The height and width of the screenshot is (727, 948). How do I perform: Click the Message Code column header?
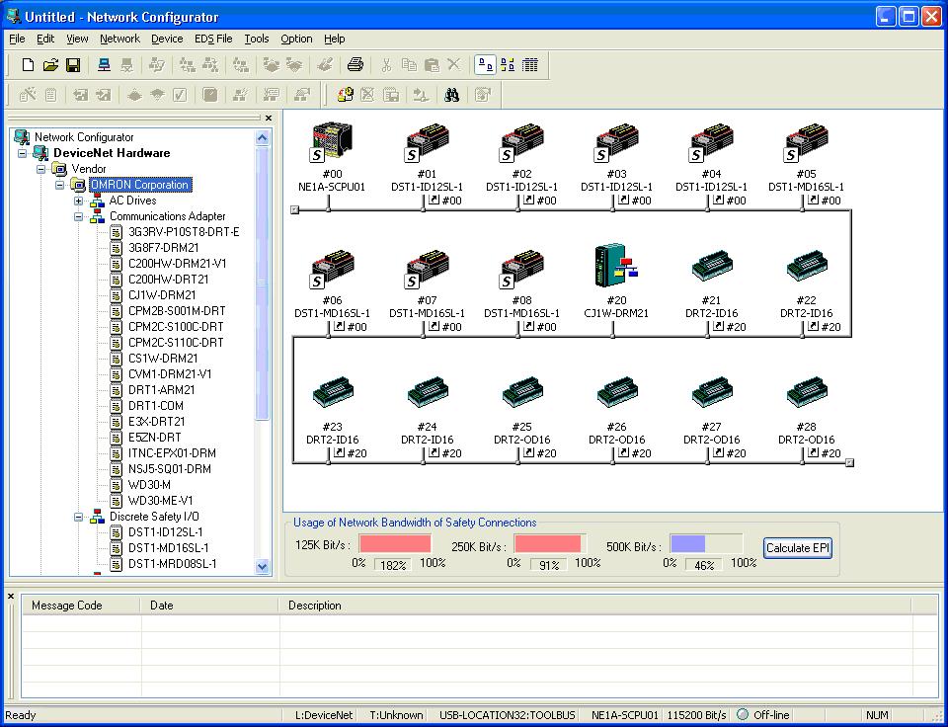(82, 606)
